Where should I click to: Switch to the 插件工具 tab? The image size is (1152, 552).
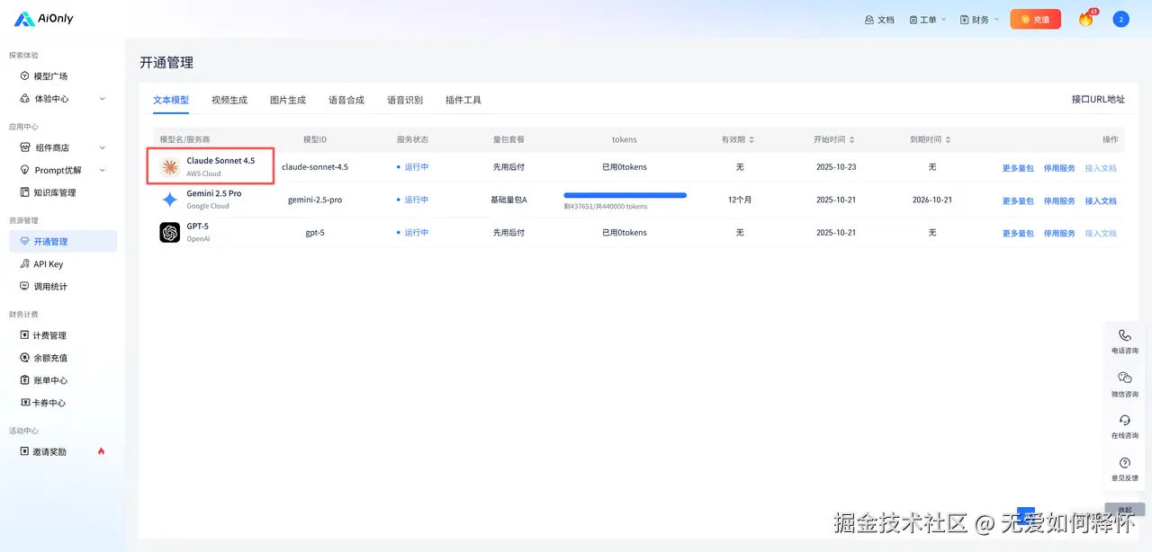point(463,100)
